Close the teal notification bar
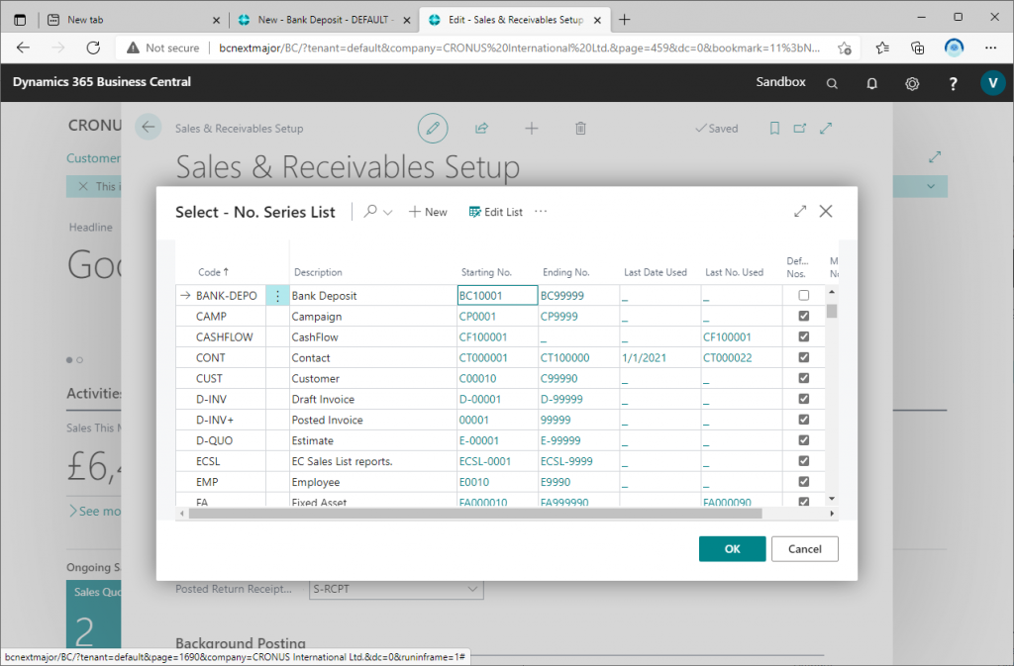 click(x=83, y=186)
